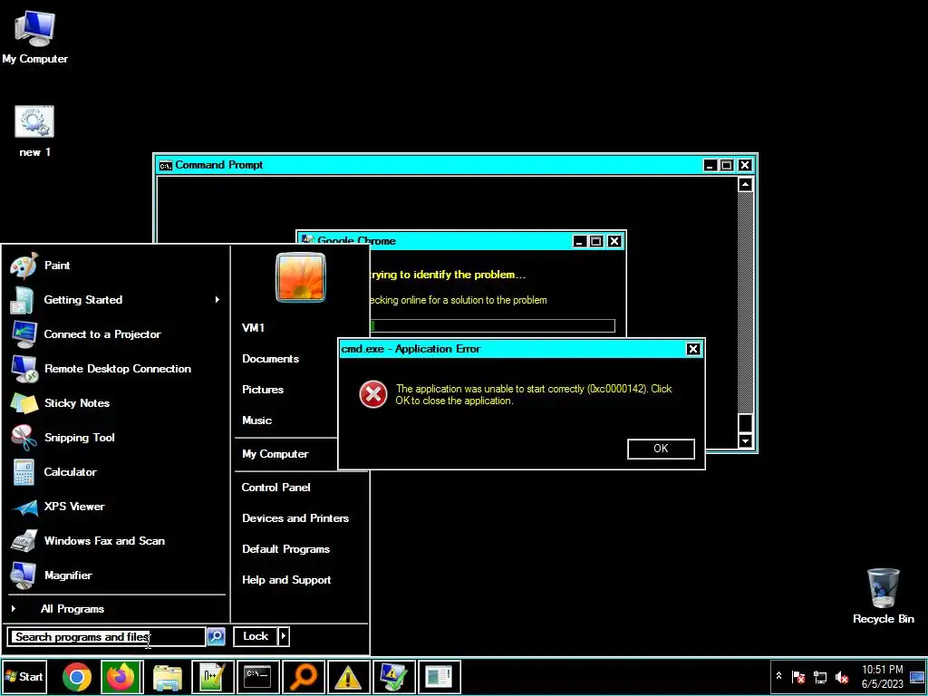Launch Windows Fax and Scan
This screenshot has width=928, height=696.
(x=117, y=540)
